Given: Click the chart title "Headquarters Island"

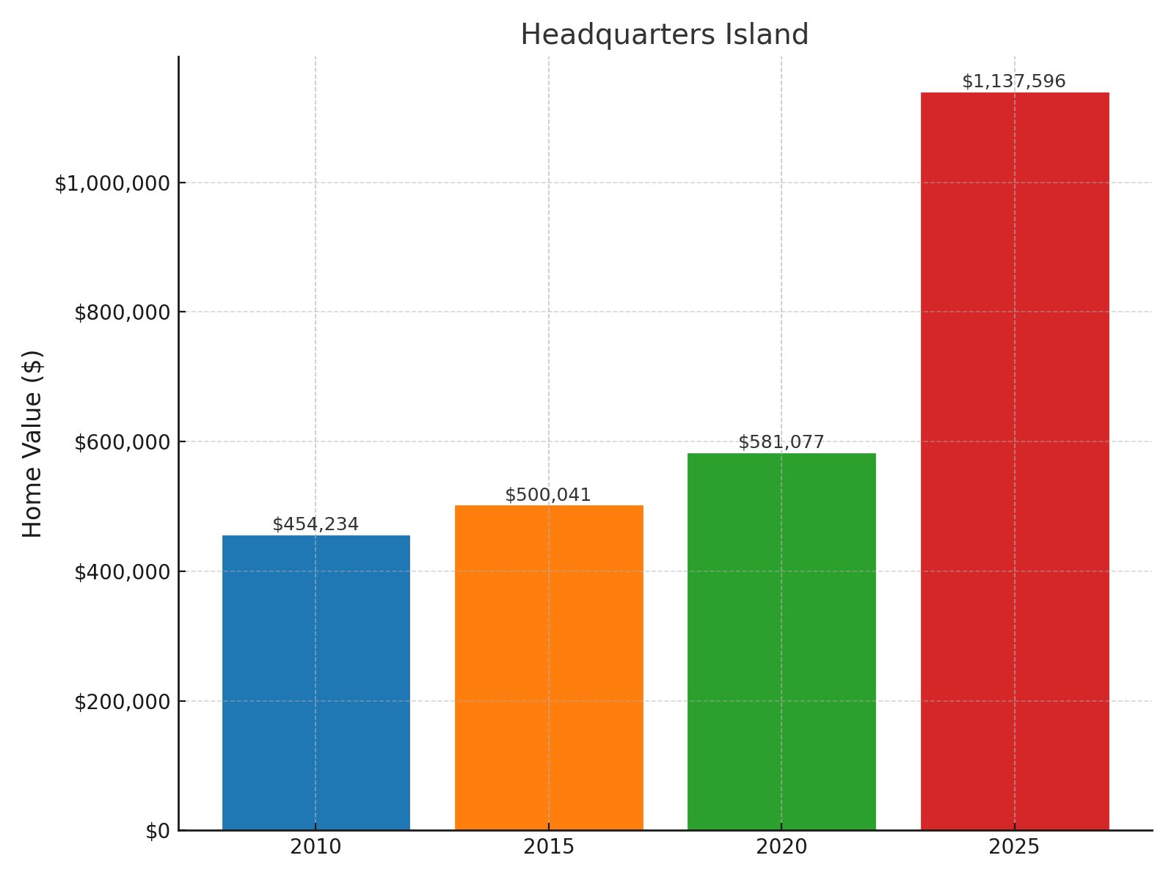Looking at the screenshot, I should pyautogui.click(x=664, y=34).
